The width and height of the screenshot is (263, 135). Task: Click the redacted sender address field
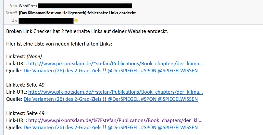[x=85, y=6]
